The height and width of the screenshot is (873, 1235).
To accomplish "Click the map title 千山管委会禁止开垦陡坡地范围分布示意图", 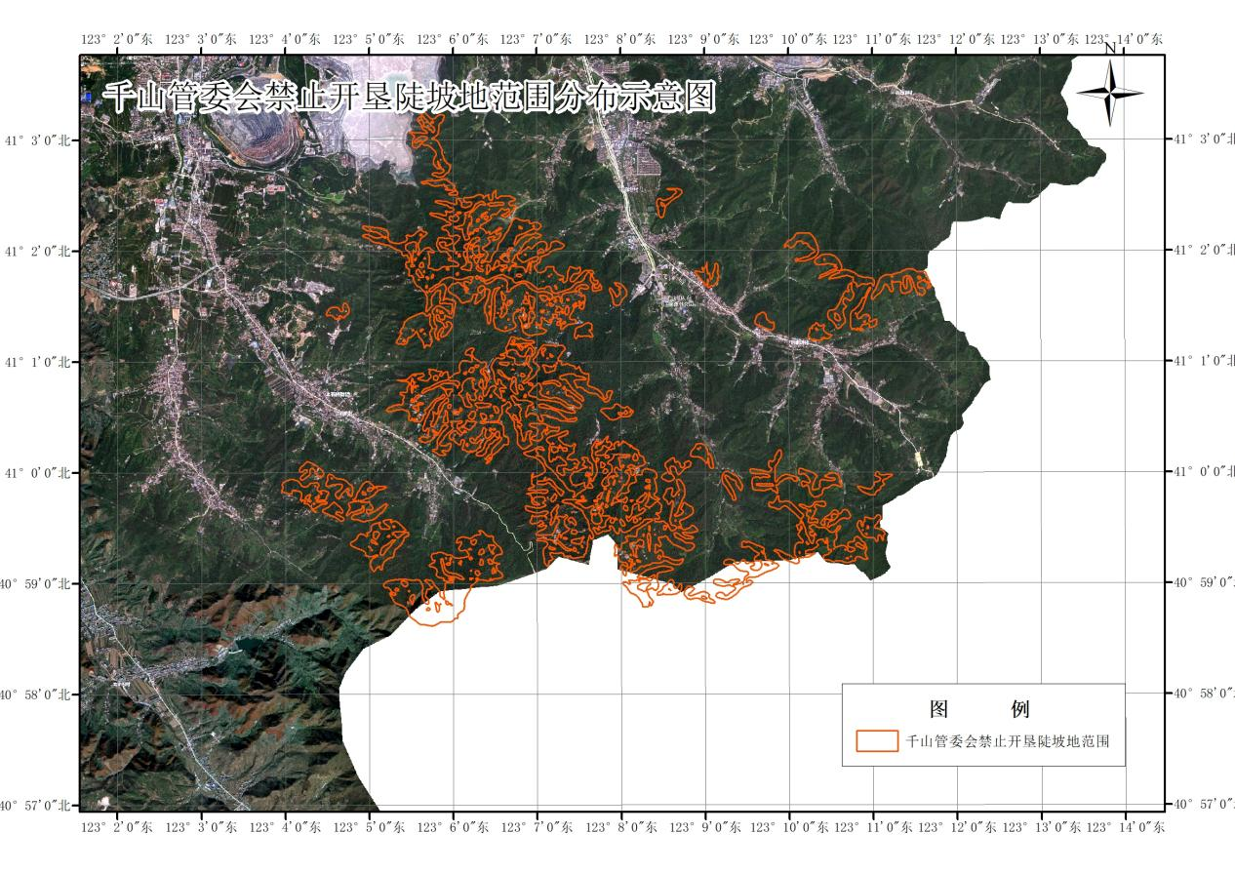I will [410, 98].
